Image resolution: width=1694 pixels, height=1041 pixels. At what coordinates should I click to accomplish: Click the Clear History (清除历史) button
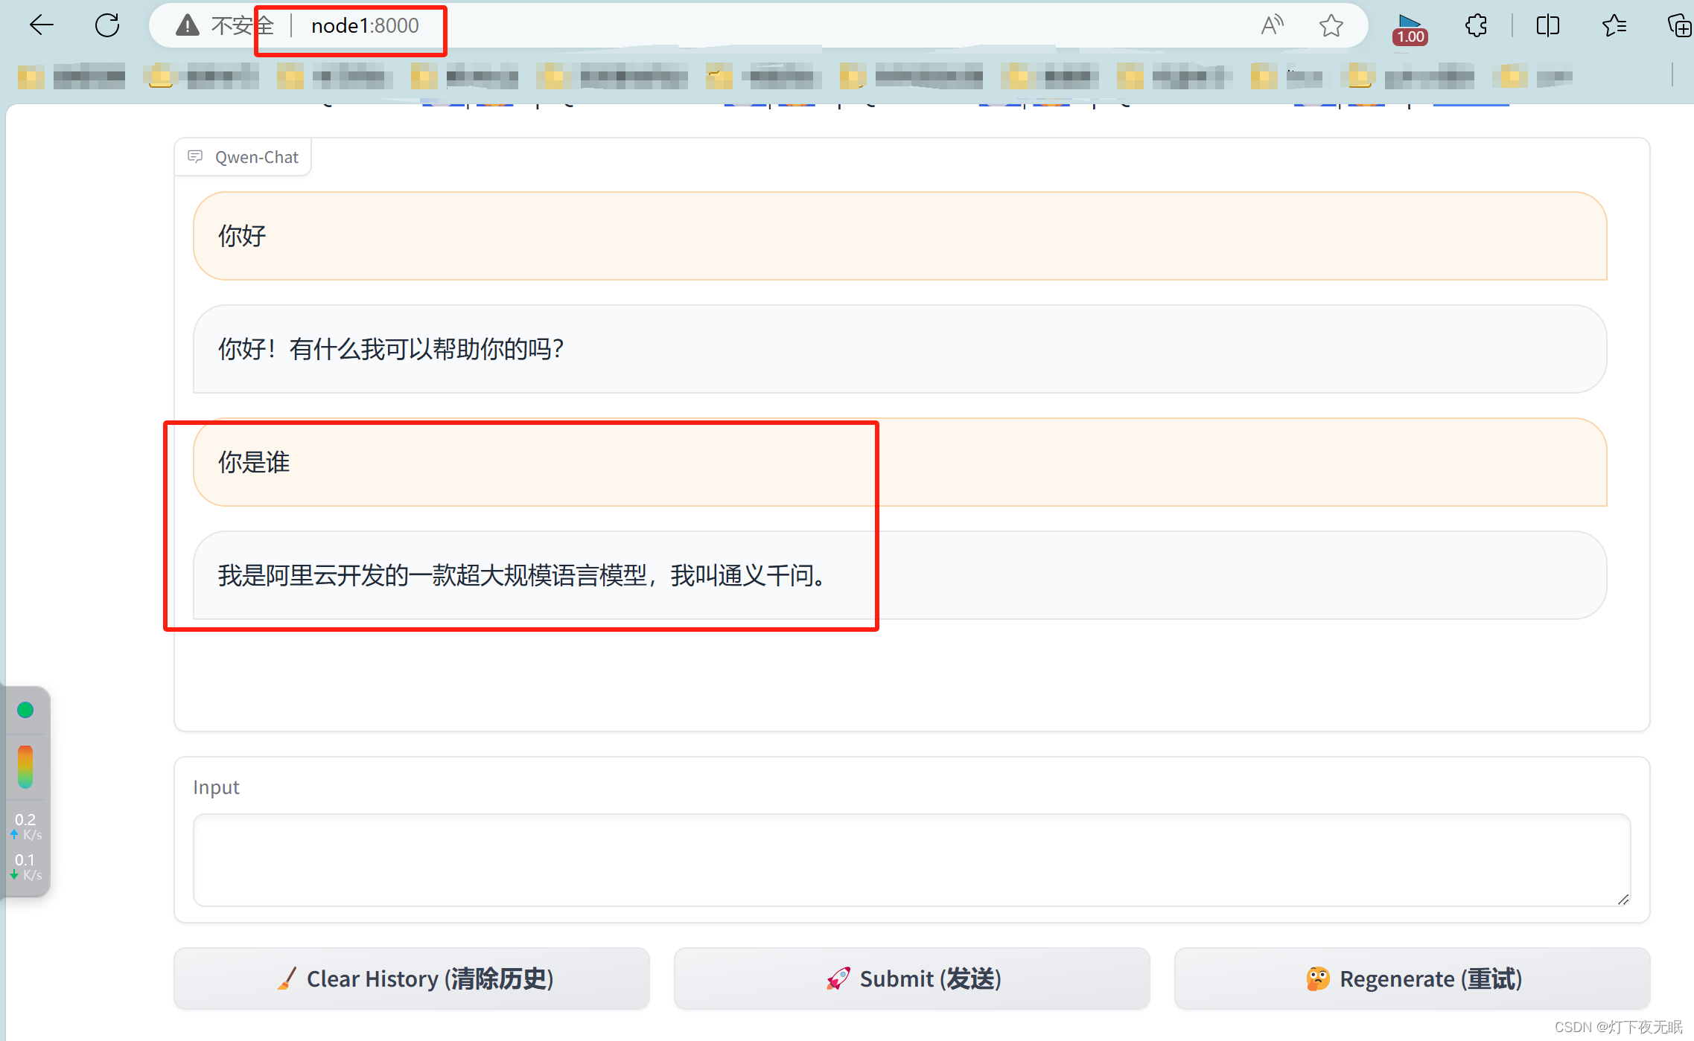(412, 978)
